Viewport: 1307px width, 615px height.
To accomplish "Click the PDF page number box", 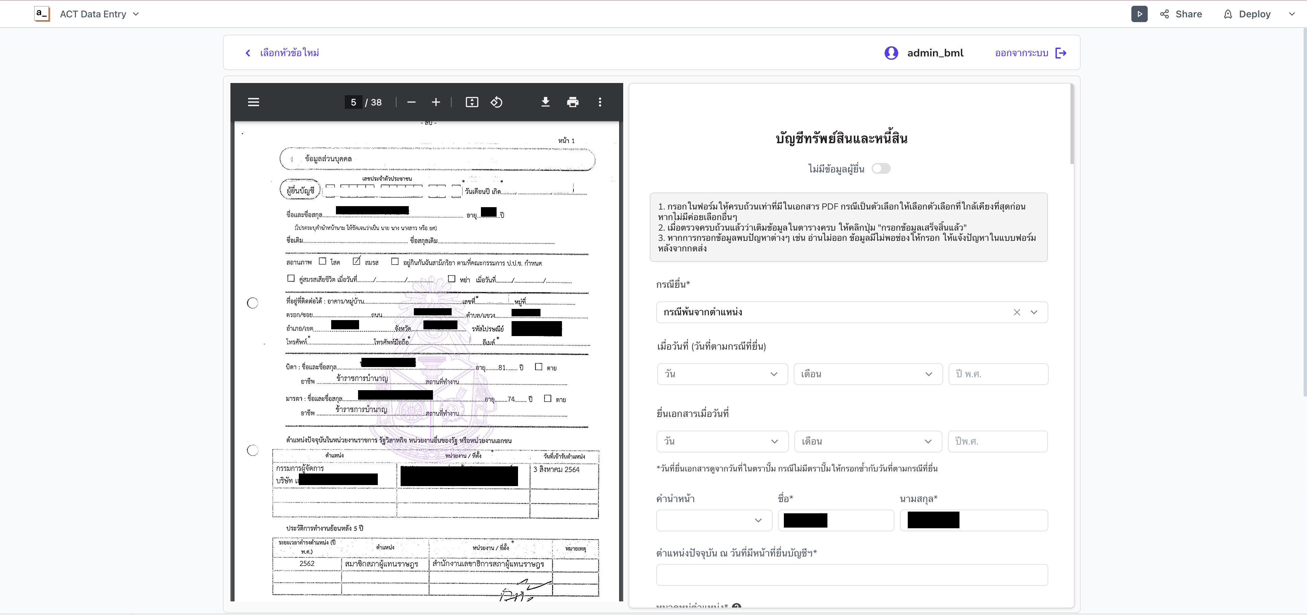I will [354, 102].
